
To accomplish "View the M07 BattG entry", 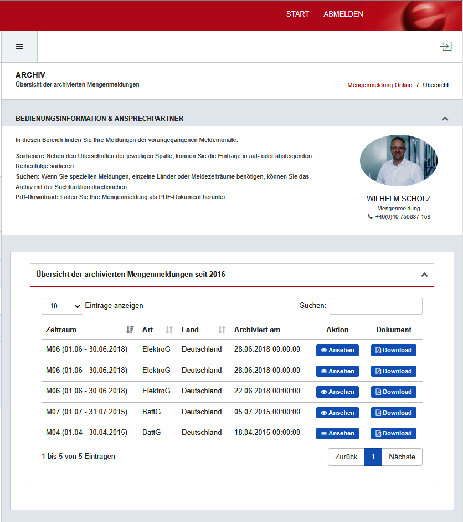I will (337, 413).
